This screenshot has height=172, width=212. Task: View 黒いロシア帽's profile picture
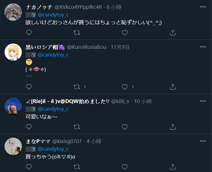13,52
